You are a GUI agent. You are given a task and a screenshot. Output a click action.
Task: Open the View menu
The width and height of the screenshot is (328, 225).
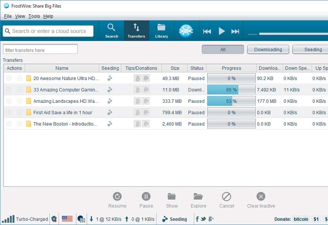click(20, 16)
